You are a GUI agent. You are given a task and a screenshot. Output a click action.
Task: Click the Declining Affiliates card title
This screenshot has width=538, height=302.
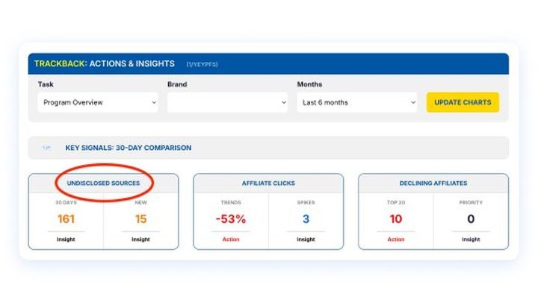(x=433, y=183)
